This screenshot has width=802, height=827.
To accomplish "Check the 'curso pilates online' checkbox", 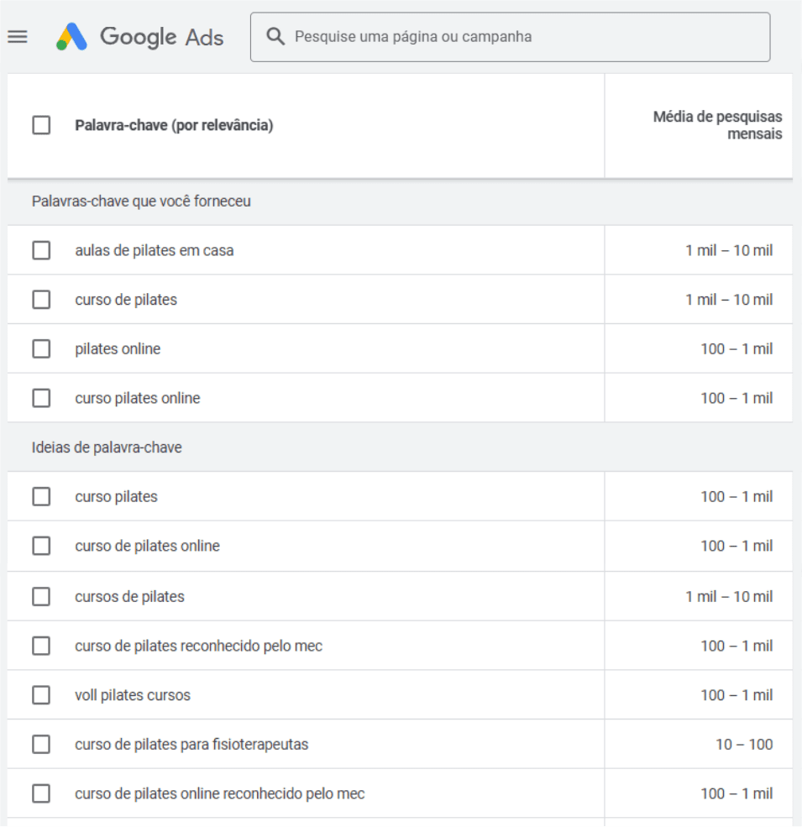I will pyautogui.click(x=41, y=398).
